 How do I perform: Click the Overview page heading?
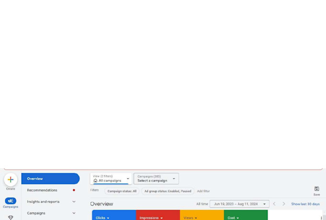102,204
